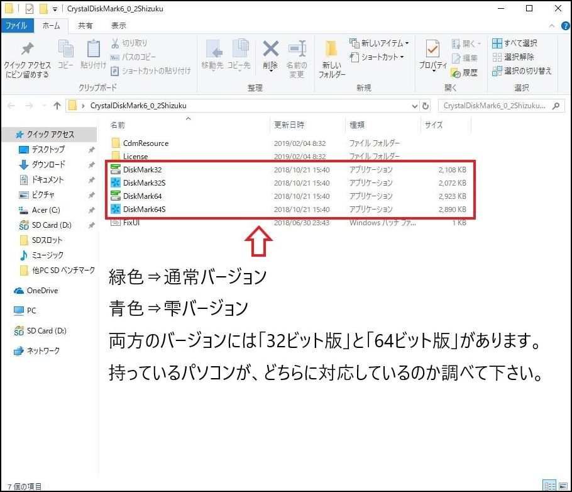The width and height of the screenshot is (572, 492).
Task: Click the Properties (プロパティ) icon
Action: click(x=432, y=48)
